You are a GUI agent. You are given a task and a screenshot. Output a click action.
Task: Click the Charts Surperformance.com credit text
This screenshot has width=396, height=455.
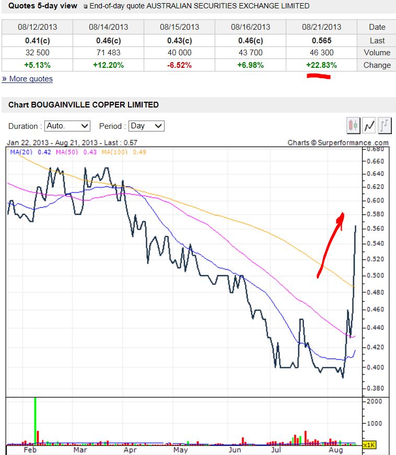338,143
